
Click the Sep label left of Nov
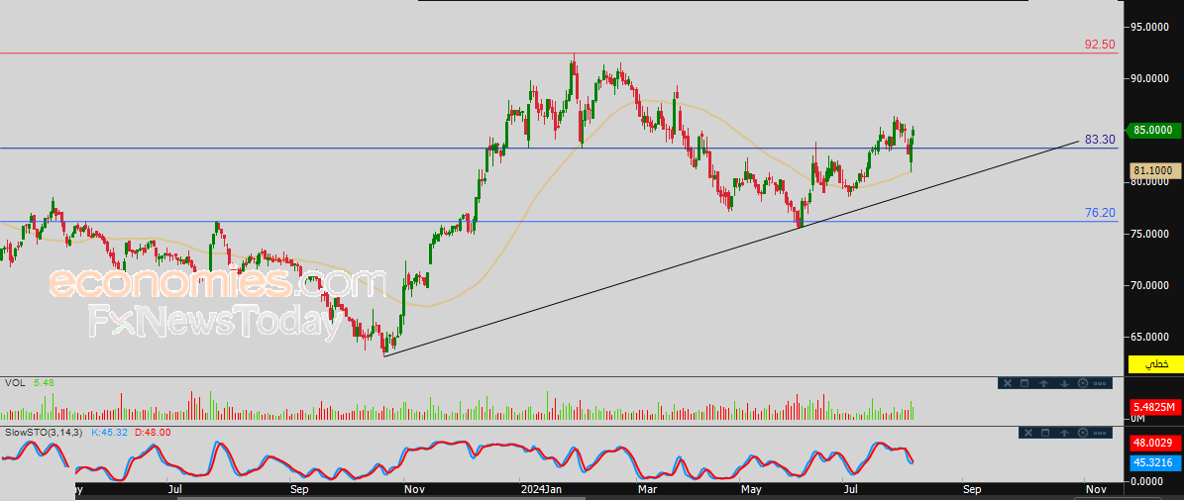[x=300, y=490]
